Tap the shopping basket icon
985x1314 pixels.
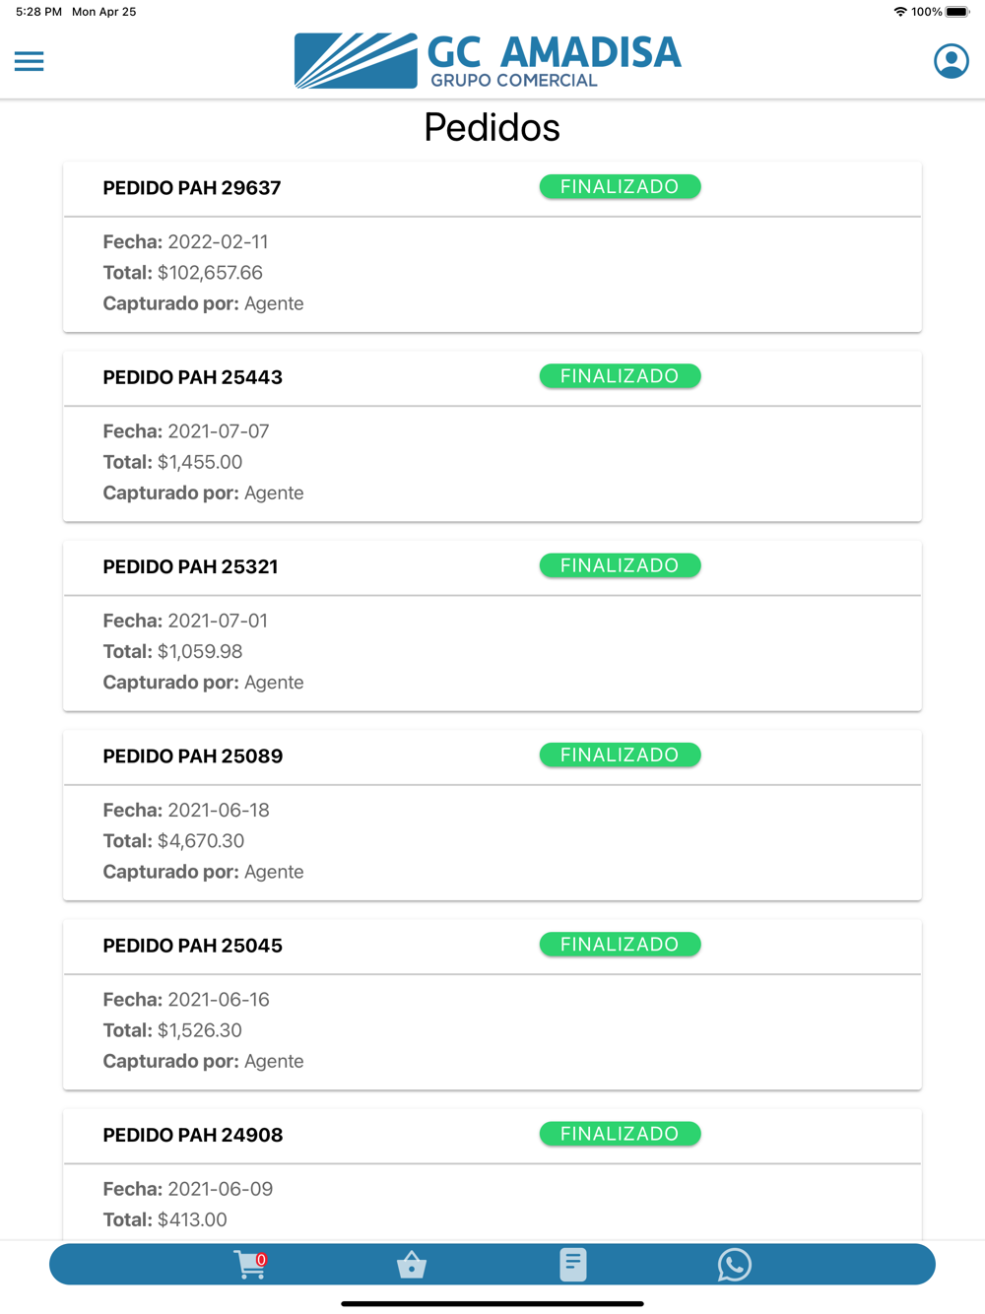[x=412, y=1265]
